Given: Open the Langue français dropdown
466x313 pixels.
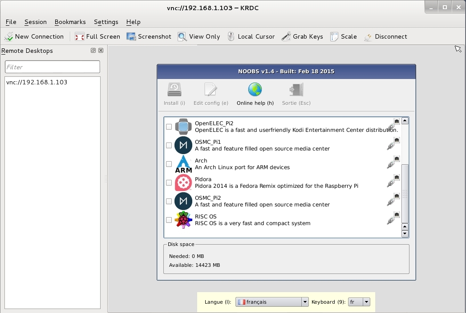Looking at the screenshot, I should [272, 302].
